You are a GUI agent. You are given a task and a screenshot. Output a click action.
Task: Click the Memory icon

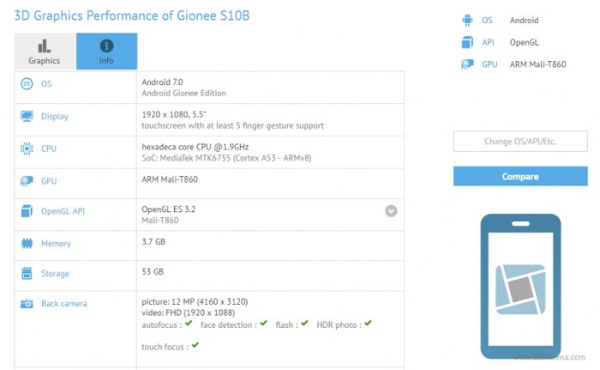pyautogui.click(x=27, y=244)
